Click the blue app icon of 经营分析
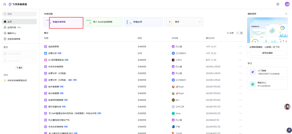 click(45, 53)
